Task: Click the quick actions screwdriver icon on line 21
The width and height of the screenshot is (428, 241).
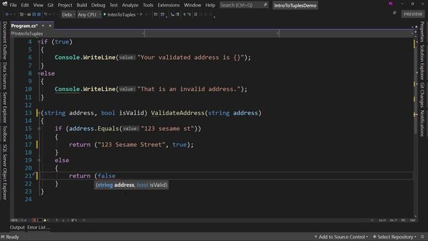Action: (34, 174)
